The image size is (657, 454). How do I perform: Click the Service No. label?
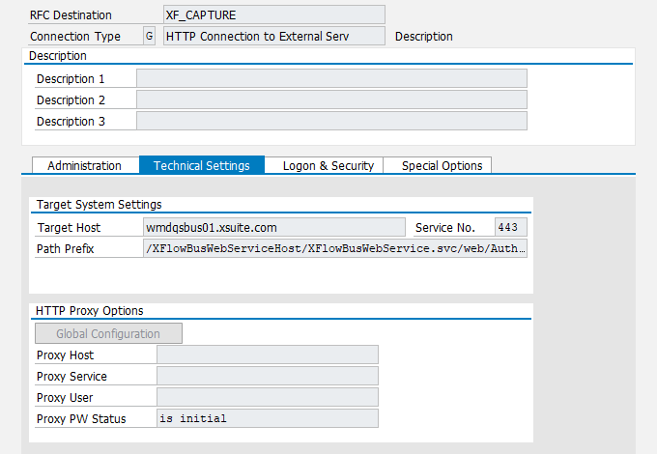click(x=445, y=227)
